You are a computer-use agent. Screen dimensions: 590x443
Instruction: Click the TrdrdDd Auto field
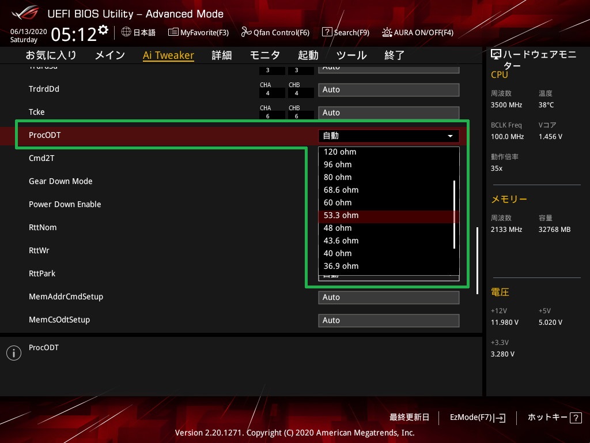(x=389, y=89)
